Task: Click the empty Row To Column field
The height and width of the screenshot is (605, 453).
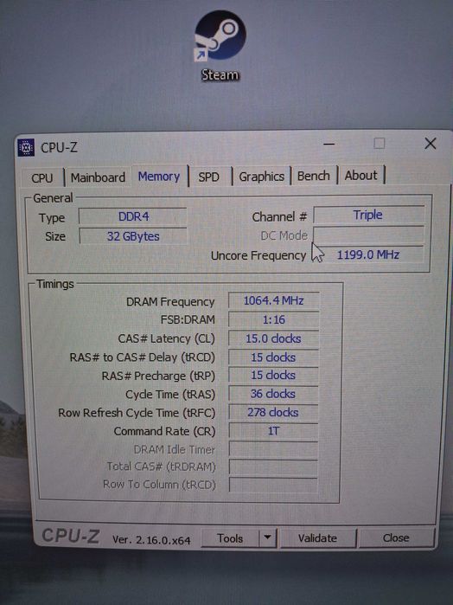Action: 273,485
